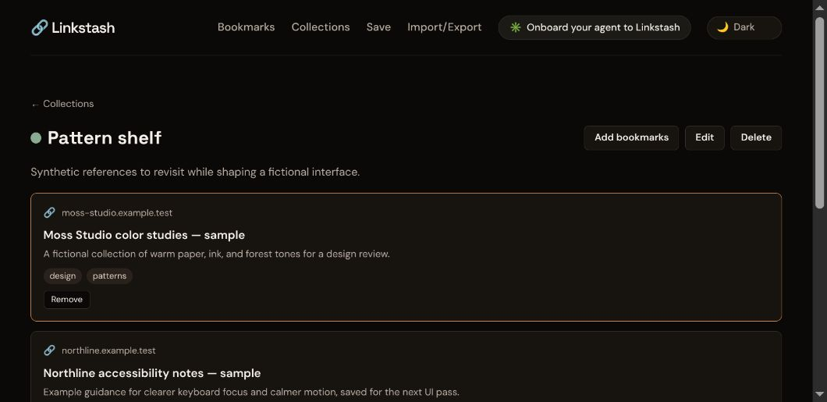Select the patterns tag chip
The height and width of the screenshot is (402, 827).
[109, 276]
